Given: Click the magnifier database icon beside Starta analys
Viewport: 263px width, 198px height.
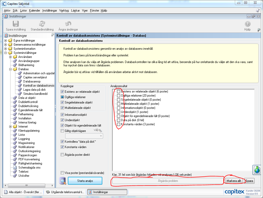Looking at the screenshot, I should 63,181.
